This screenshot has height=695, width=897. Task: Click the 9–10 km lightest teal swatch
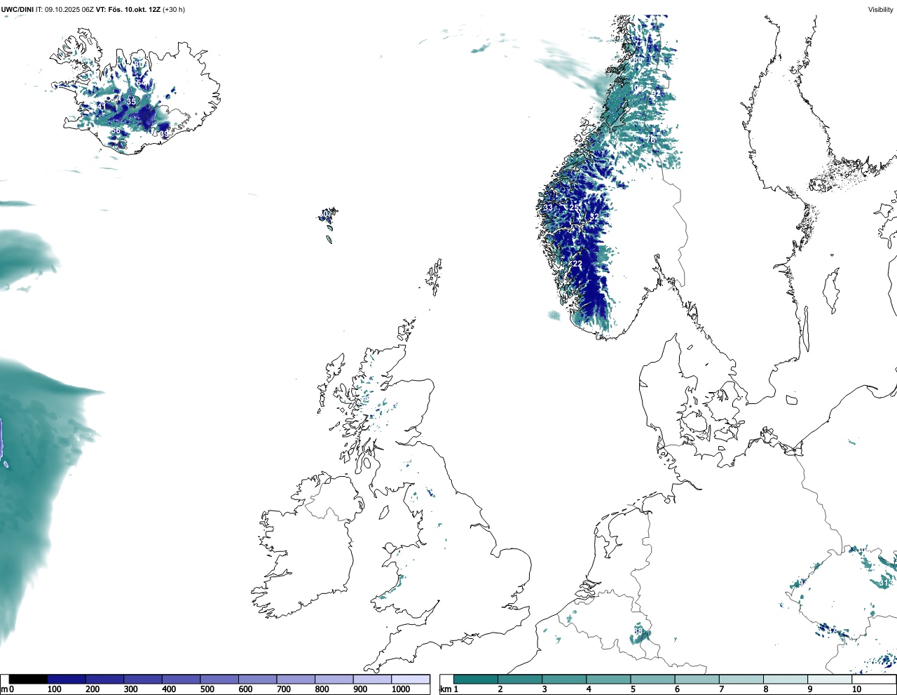[830, 679]
